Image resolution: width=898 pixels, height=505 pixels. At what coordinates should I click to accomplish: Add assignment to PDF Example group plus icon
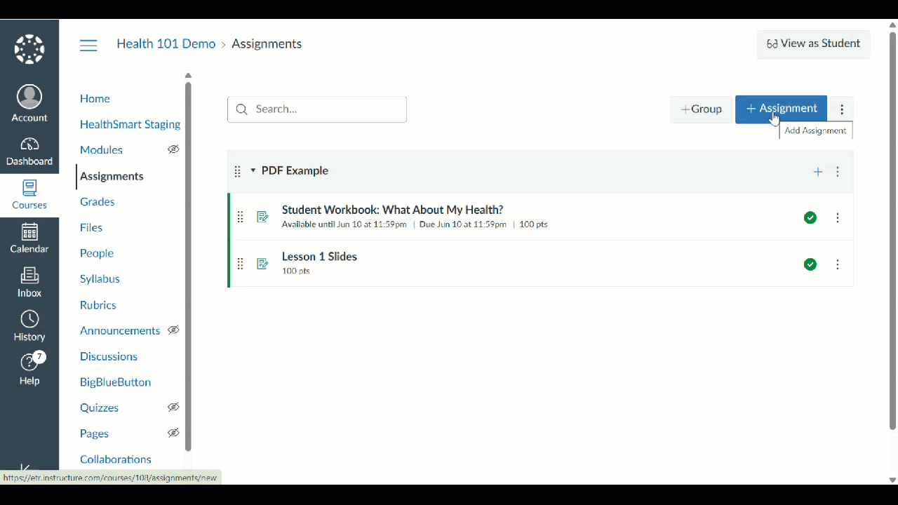(817, 172)
